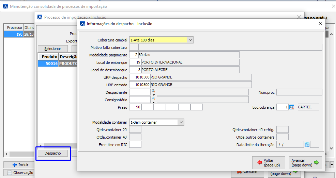Screen dimensions: 336x178
Task: Expand the Modalidade container dropdown
Action: click(181, 122)
